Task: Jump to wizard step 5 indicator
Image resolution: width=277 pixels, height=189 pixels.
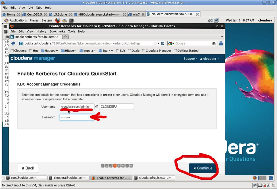Action: click(x=119, y=166)
